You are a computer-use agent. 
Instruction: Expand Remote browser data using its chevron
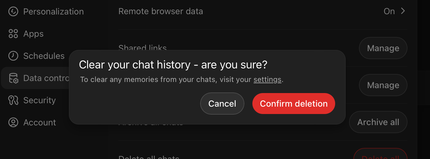tap(403, 11)
